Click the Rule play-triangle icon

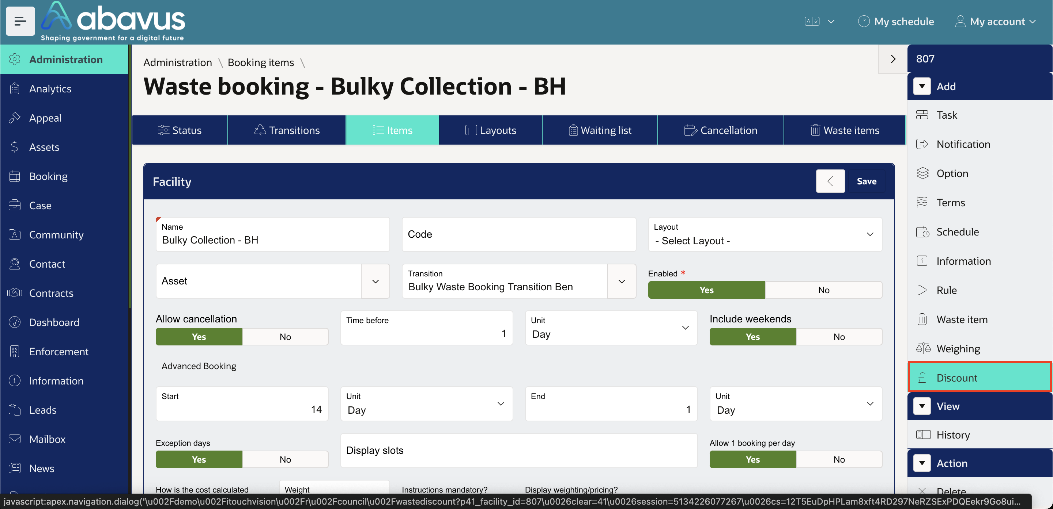point(922,290)
